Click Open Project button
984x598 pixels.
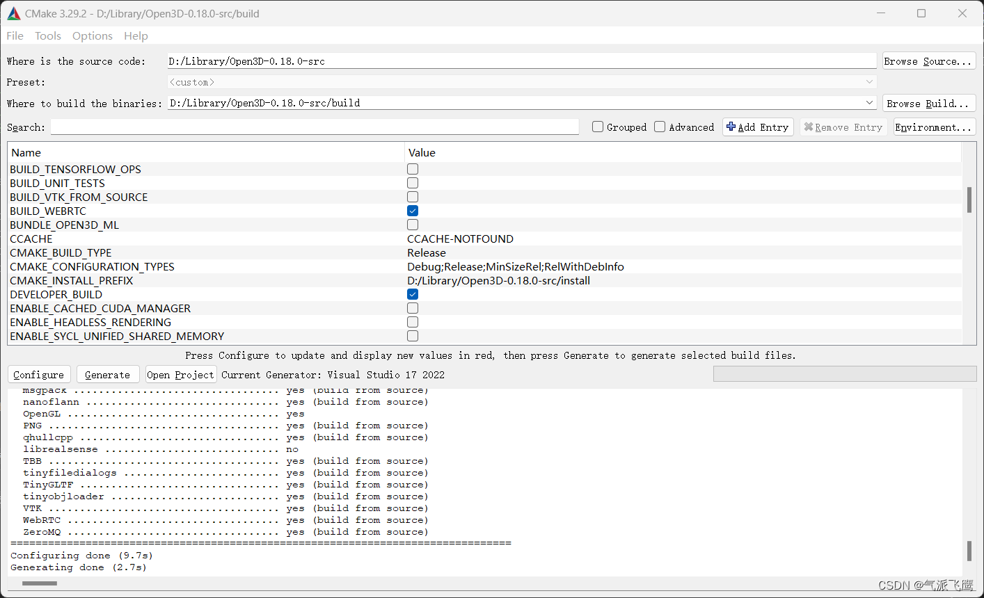point(181,374)
